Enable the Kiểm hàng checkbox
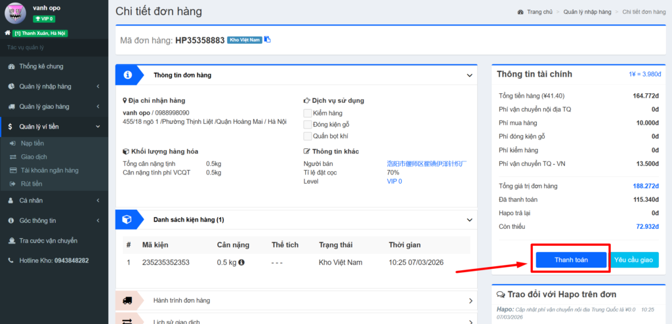 tap(308, 113)
